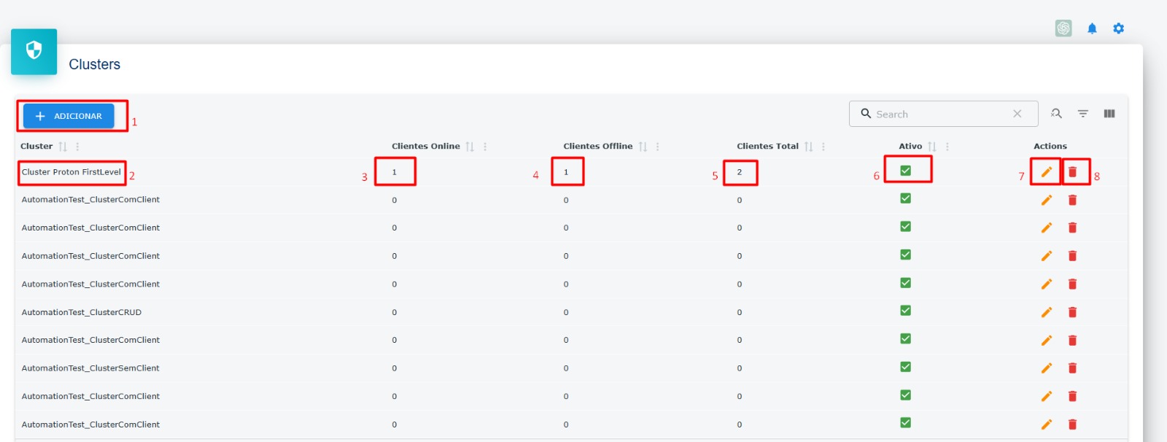This screenshot has height=442, width=1167.
Task: Sort by the Cluster column arrows
Action: point(63,147)
